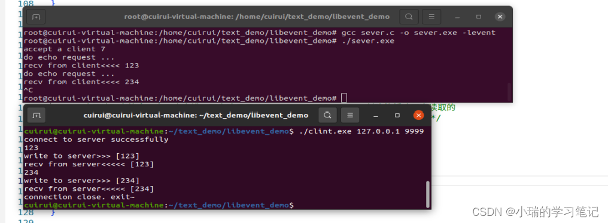608x223 pixels.
Task: Click scrollbar of the cuirui terminal
Action: [x=428, y=194]
